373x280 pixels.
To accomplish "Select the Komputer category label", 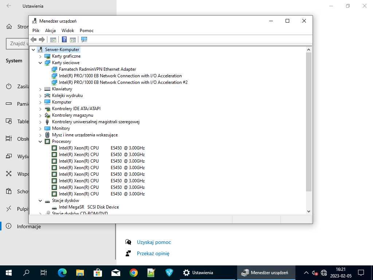I will click(x=62, y=102).
